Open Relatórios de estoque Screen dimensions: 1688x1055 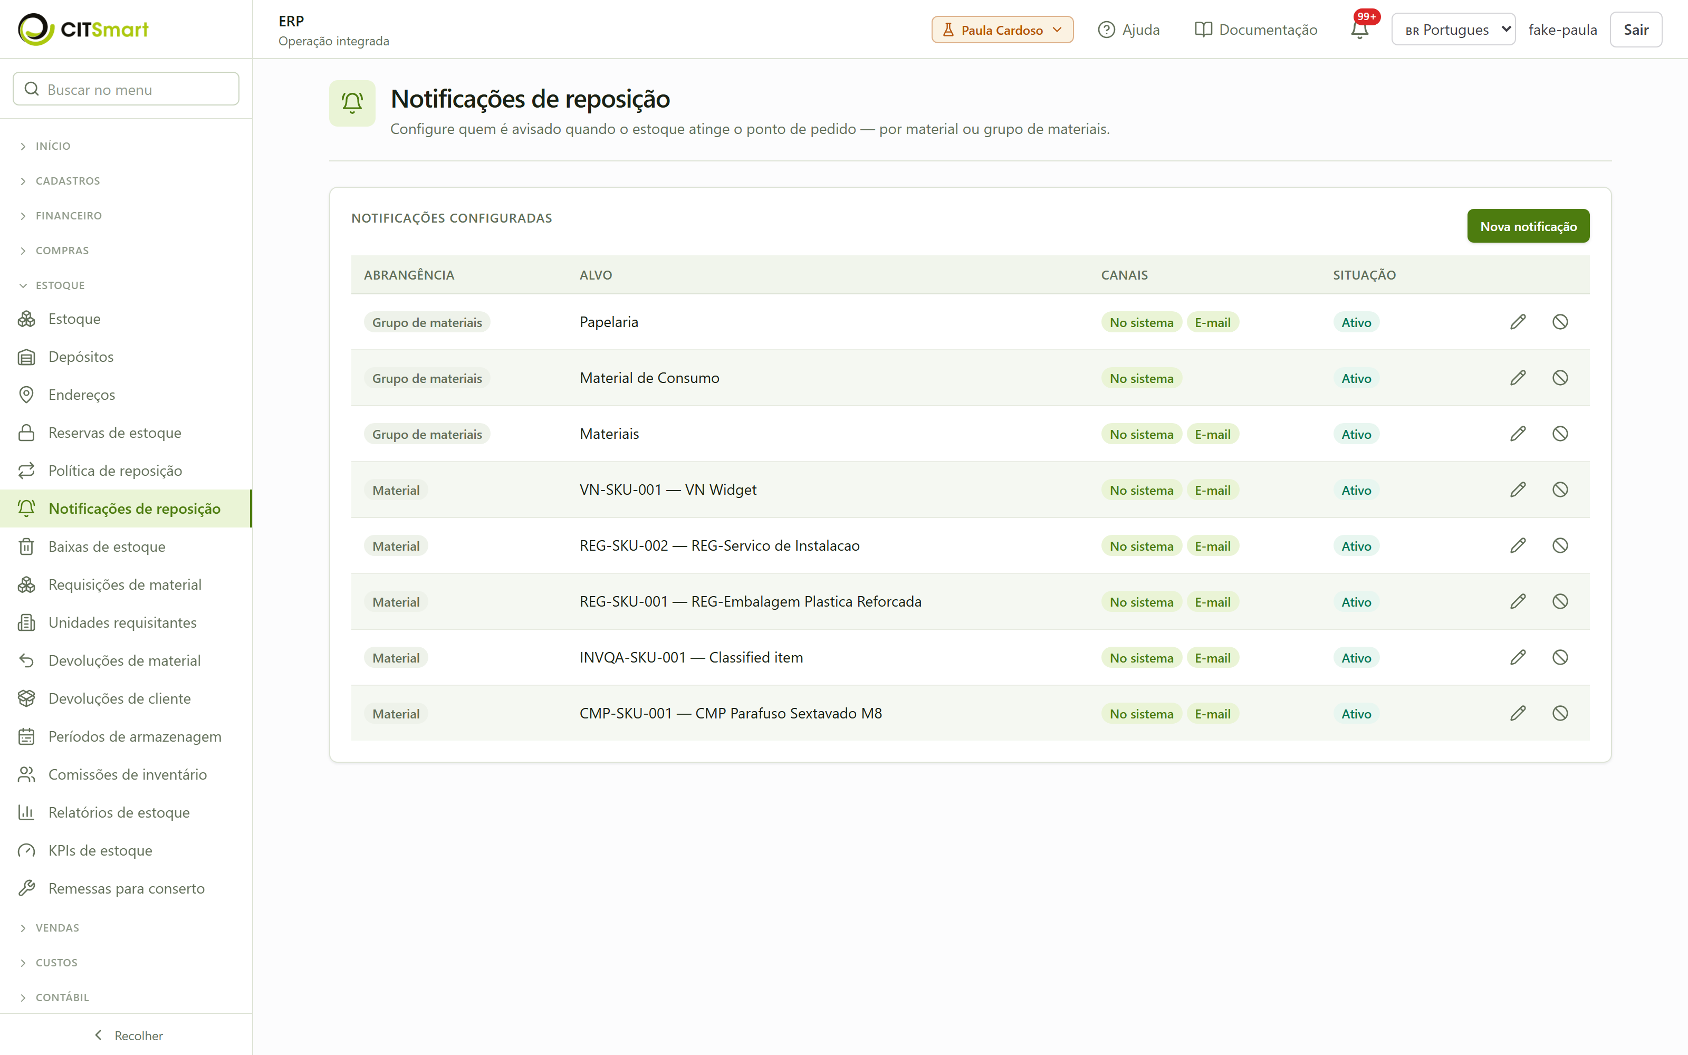pos(126,813)
